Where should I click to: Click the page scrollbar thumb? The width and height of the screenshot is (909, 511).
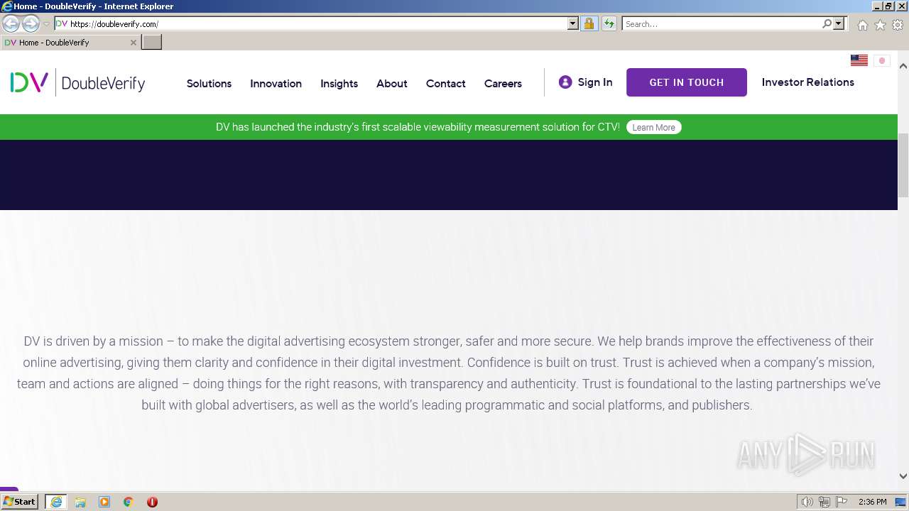tap(903, 165)
